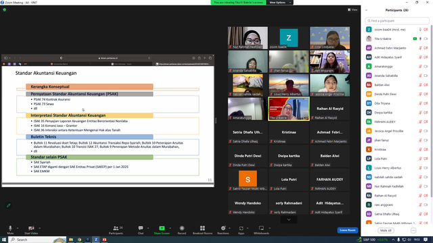
Task: Click the Mute microphone icon
Action: tap(10, 228)
